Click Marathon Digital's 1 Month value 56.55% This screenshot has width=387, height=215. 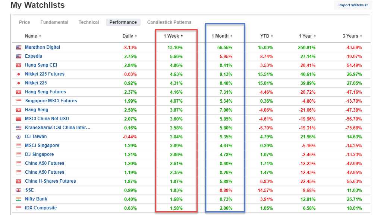(224, 48)
